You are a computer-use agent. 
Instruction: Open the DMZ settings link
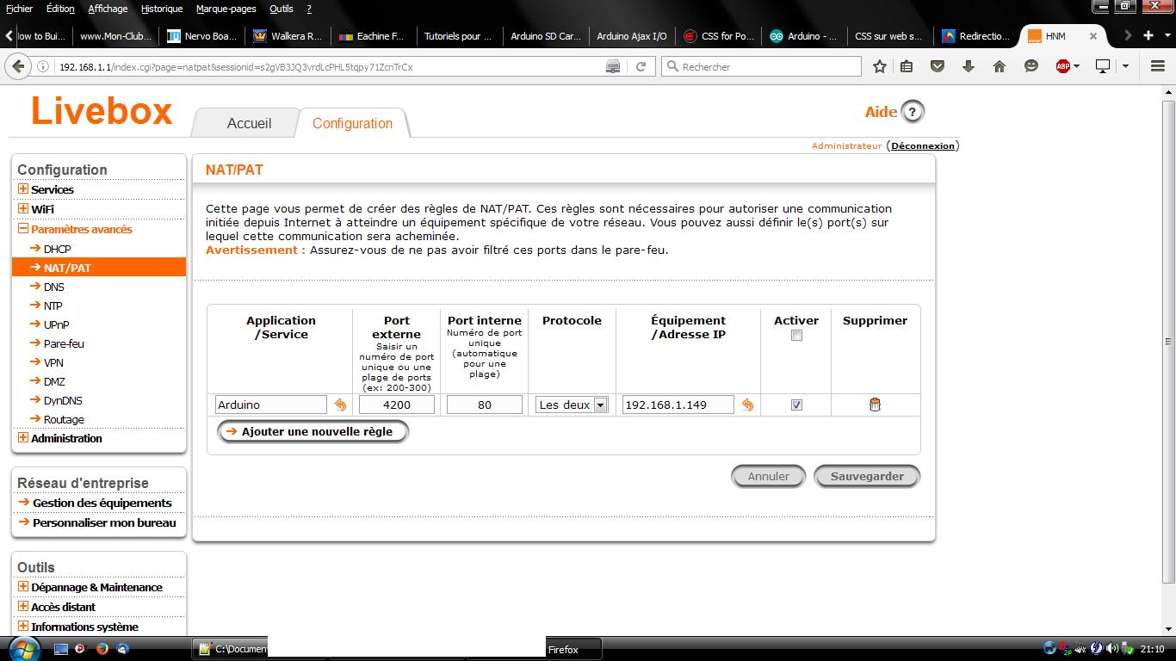pos(54,381)
